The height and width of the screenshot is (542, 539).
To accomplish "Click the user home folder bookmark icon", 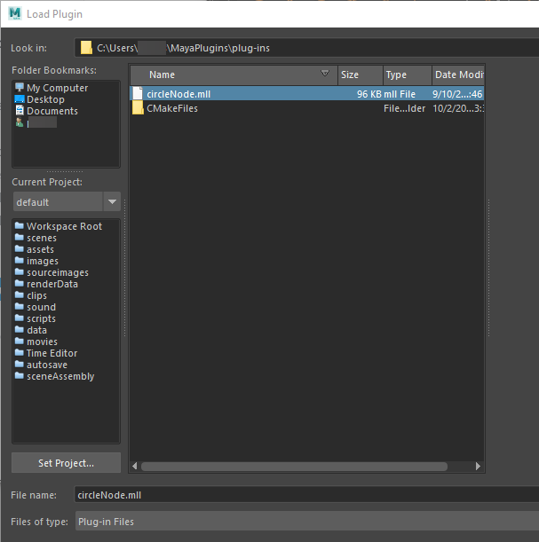I will click(20, 122).
